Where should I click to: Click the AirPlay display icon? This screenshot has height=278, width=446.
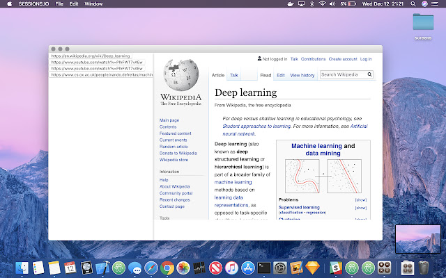(x=301, y=3)
